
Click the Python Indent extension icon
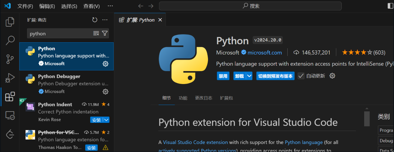coord(30,107)
